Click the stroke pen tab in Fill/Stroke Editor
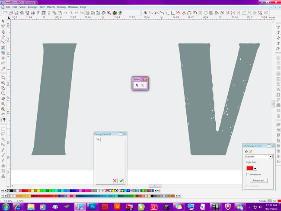 pos(251,151)
